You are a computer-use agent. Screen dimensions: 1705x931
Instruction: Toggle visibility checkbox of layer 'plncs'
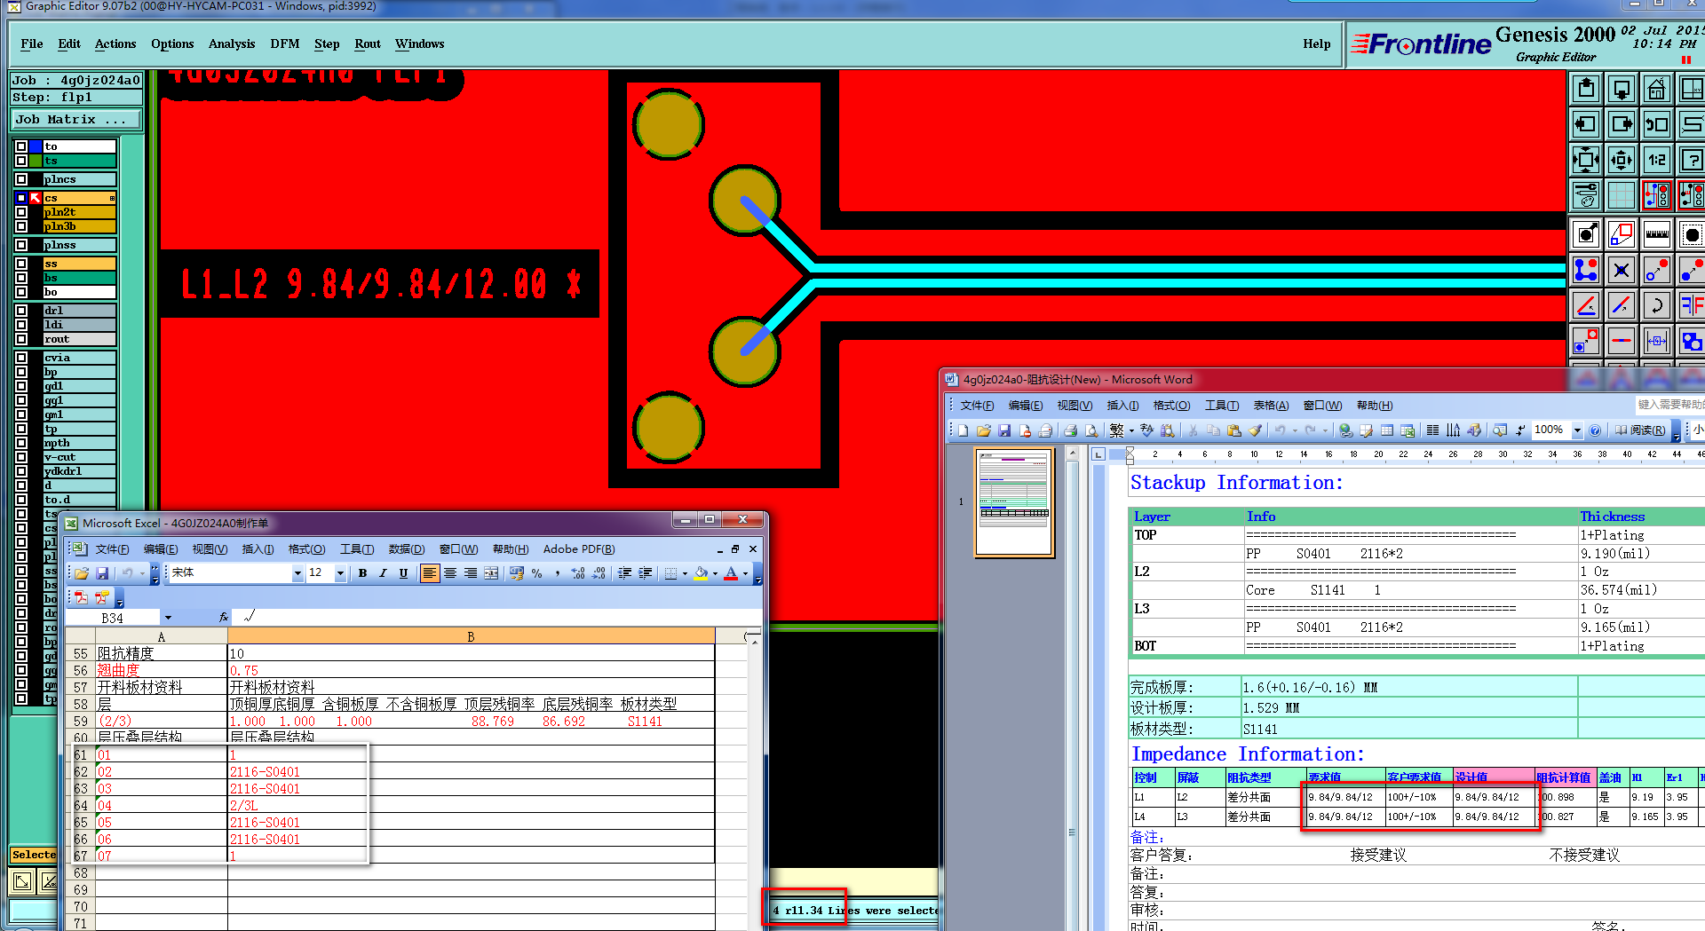click(x=21, y=179)
